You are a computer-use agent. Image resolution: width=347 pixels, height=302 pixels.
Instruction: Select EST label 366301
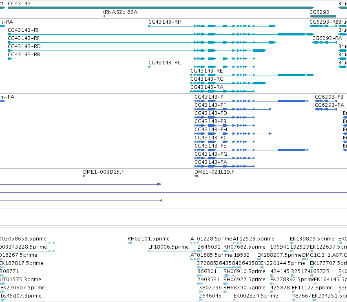[x=207, y=271]
